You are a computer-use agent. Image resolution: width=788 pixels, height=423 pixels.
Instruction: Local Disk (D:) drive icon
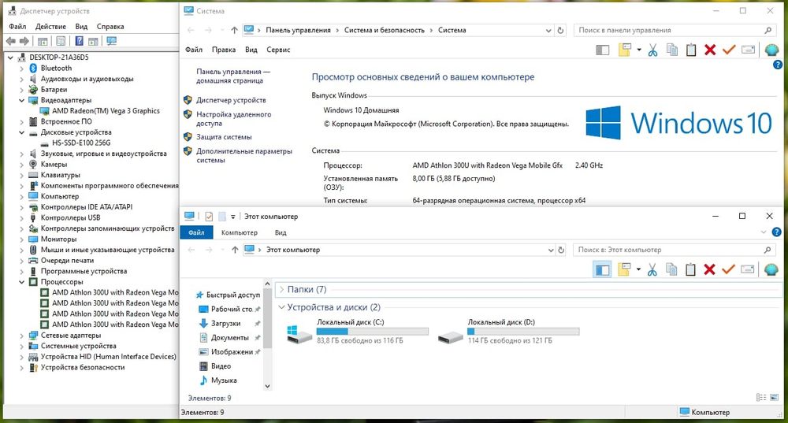[x=450, y=336]
